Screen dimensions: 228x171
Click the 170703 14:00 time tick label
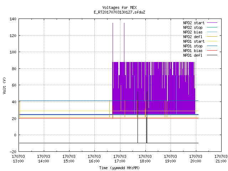click(43, 159)
